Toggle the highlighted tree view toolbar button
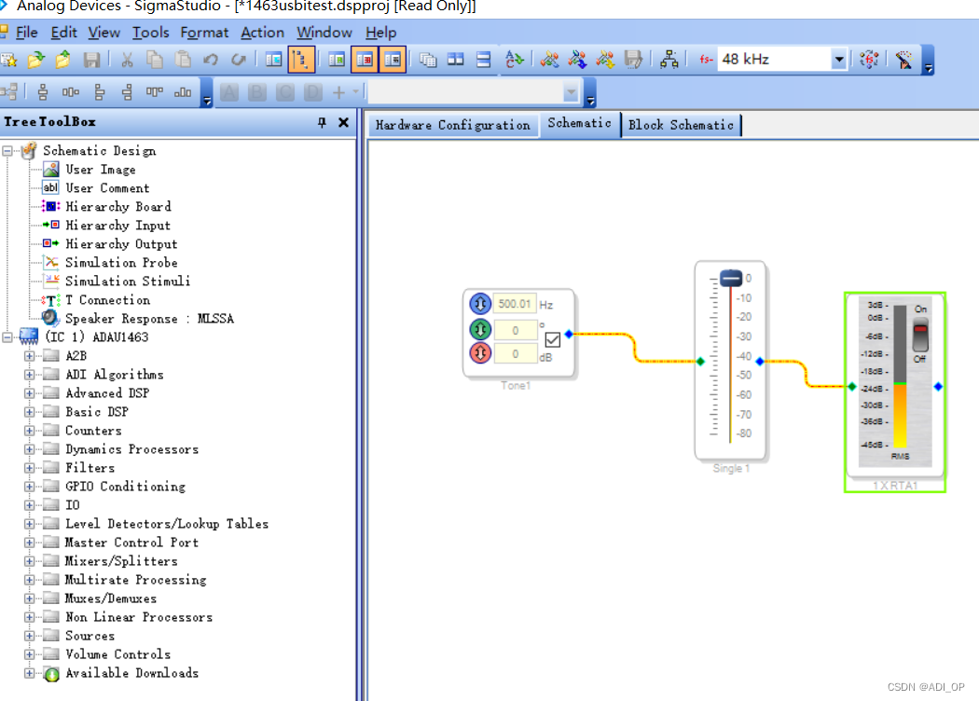Screen dimensions: 979x701 pyautogui.click(x=301, y=60)
